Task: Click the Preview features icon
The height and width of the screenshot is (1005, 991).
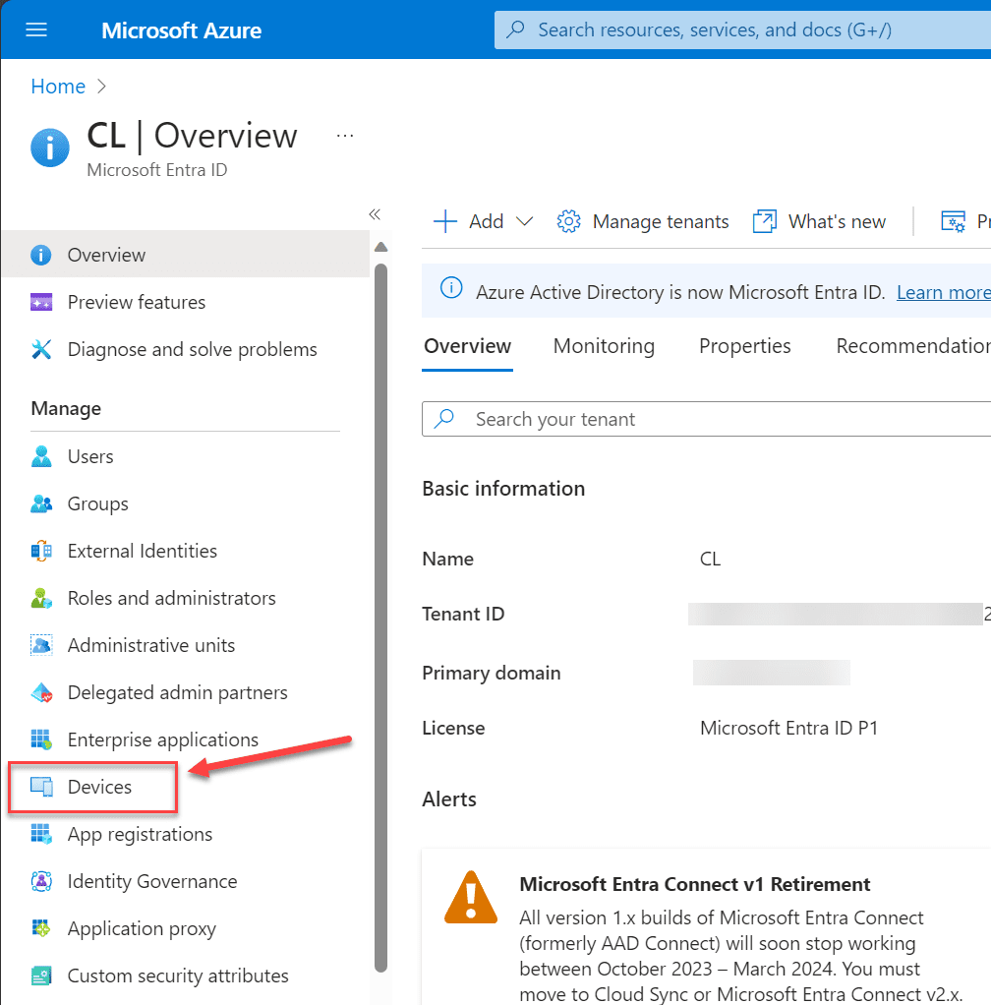Action: click(x=41, y=302)
